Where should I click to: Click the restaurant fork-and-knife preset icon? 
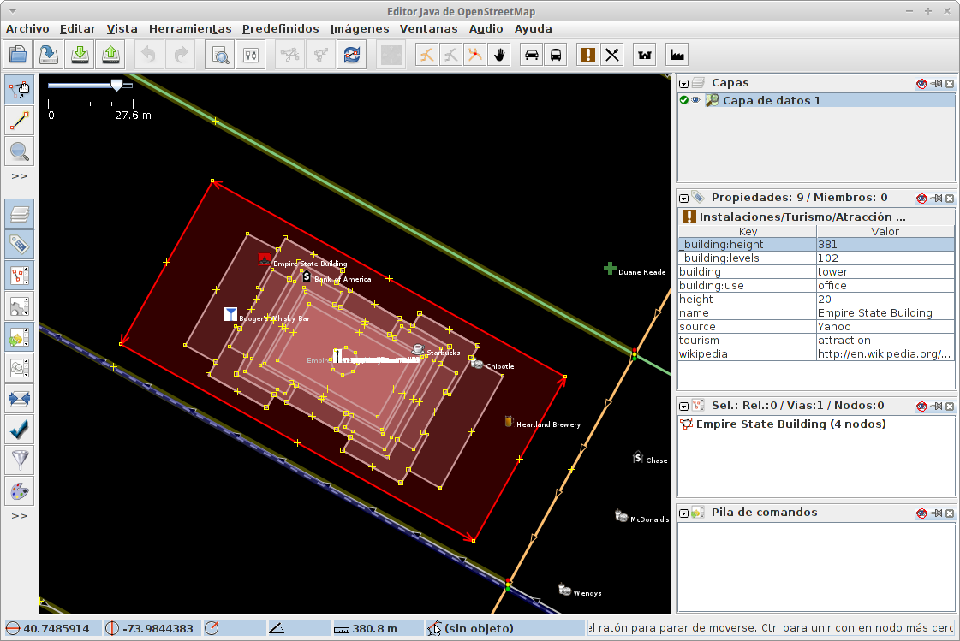coord(612,55)
